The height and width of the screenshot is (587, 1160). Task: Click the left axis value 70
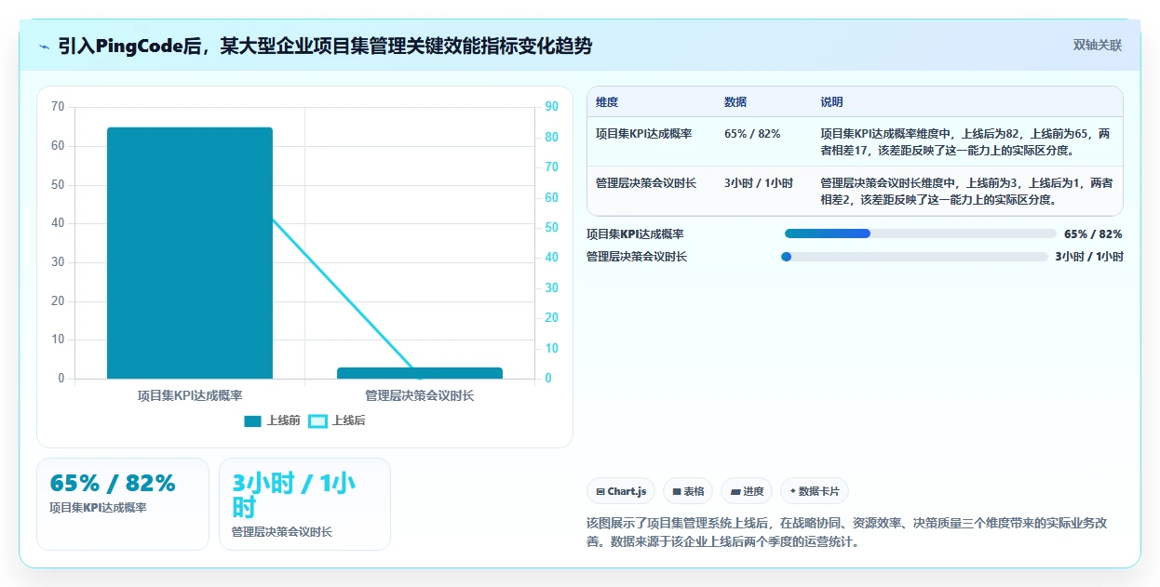point(58,107)
